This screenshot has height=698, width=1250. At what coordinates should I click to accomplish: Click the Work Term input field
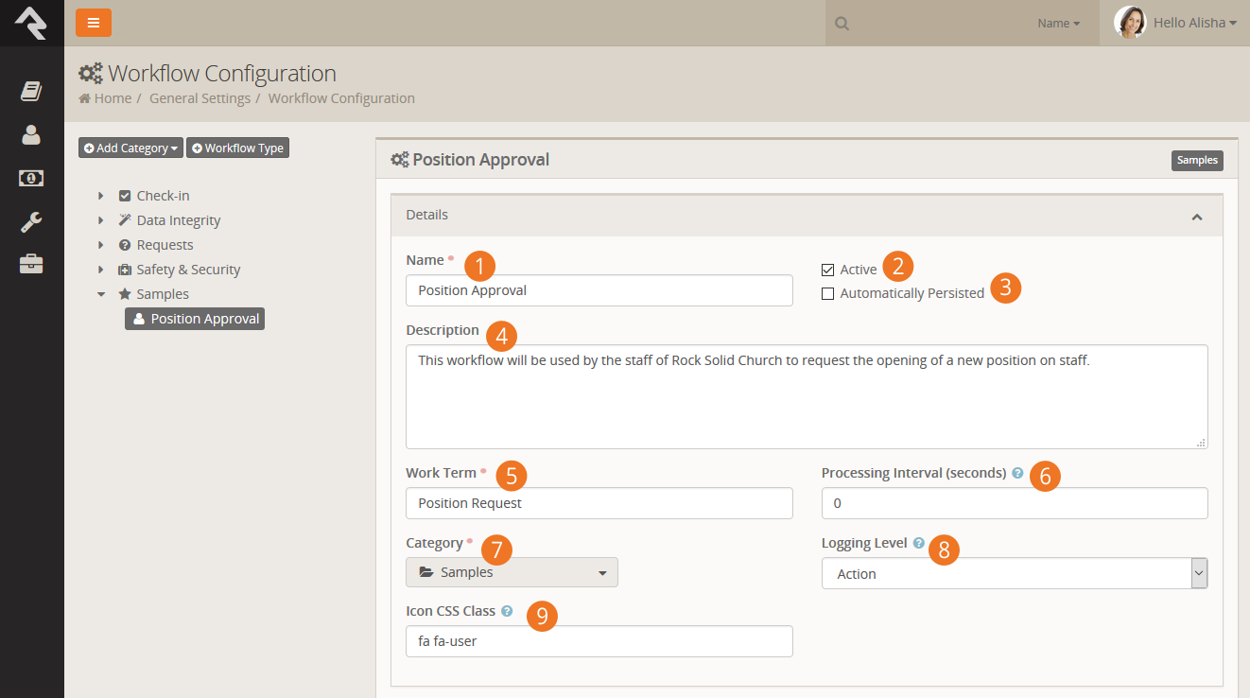(x=599, y=503)
